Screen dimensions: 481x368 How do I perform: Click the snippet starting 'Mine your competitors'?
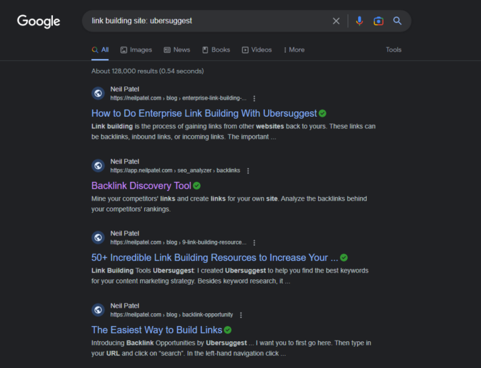click(229, 204)
